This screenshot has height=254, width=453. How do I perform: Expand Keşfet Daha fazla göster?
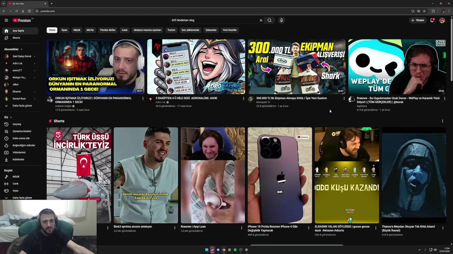[x=21, y=198]
